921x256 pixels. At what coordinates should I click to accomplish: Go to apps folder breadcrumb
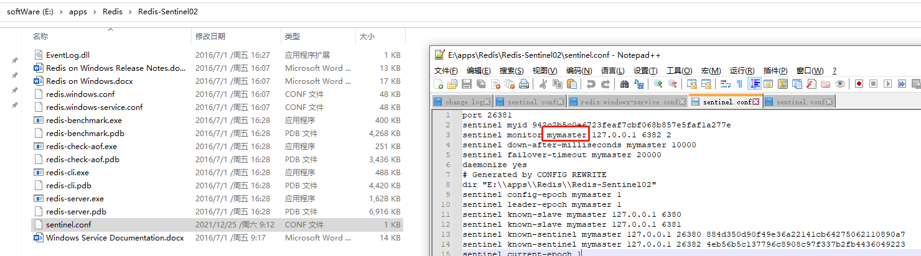78,11
